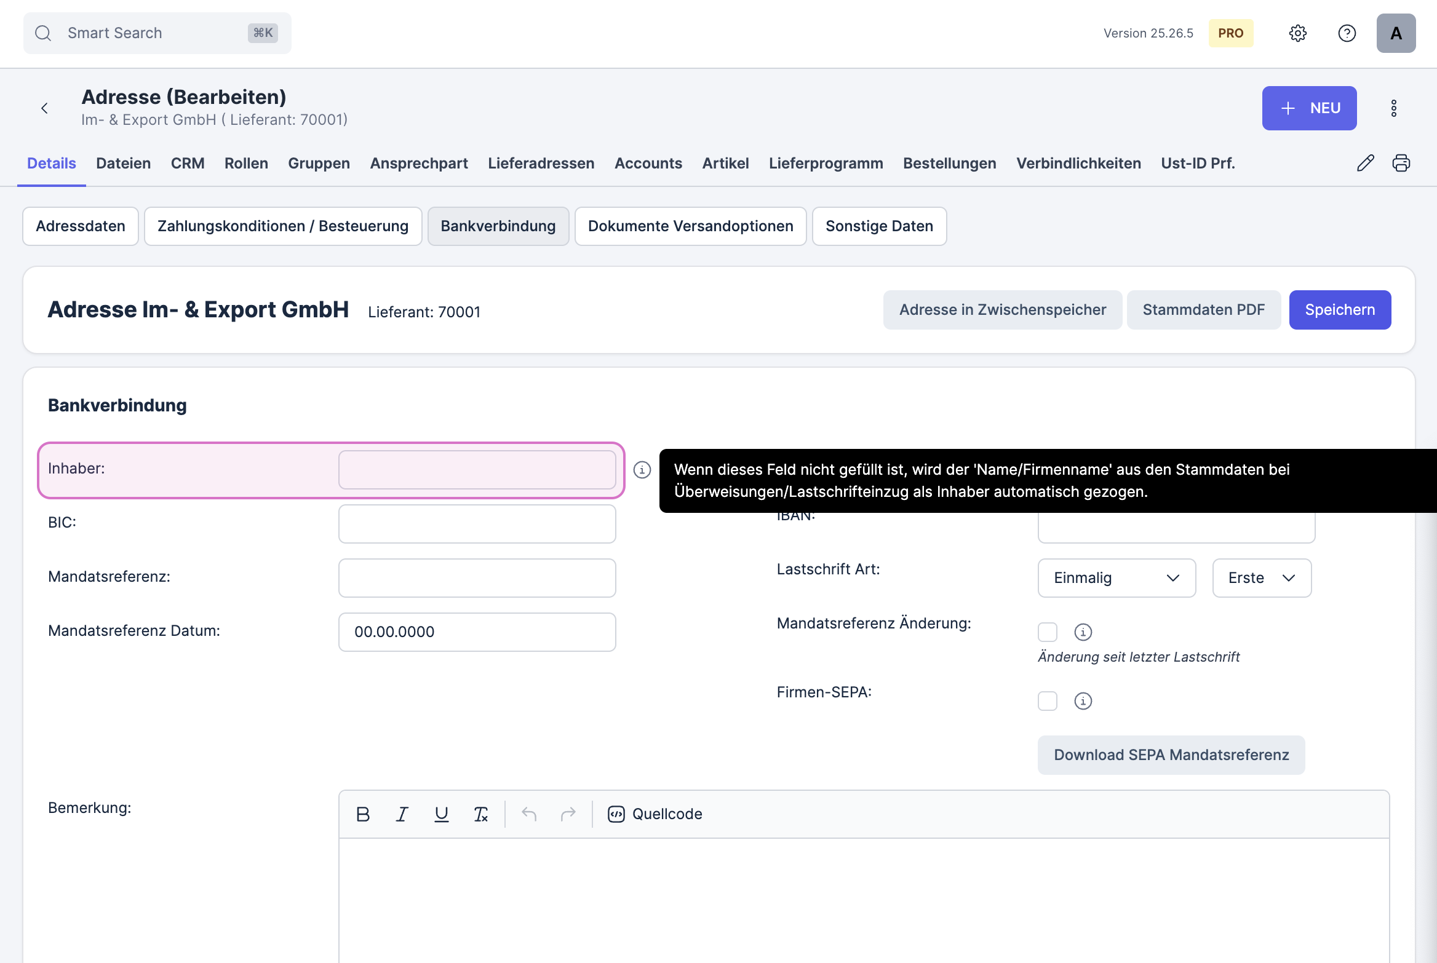Click the back arrow beside Adresse
1437x963 pixels.
tap(44, 108)
